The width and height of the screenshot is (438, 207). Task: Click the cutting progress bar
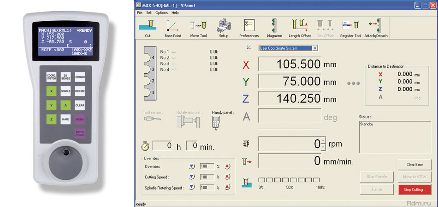point(289,180)
